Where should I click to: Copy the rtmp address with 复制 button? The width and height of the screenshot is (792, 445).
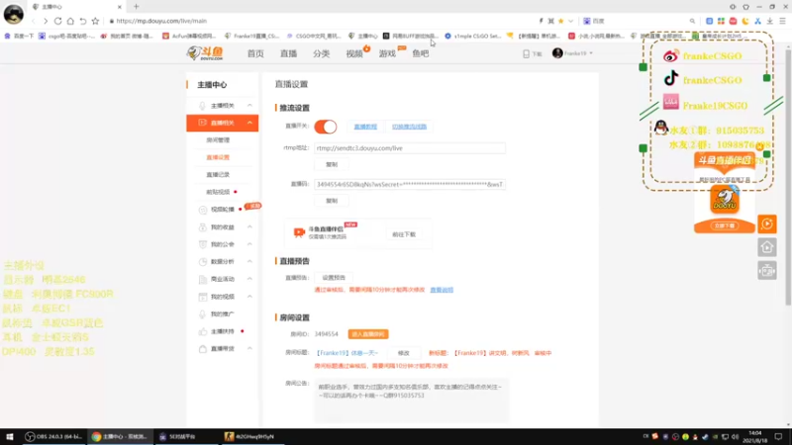point(332,164)
